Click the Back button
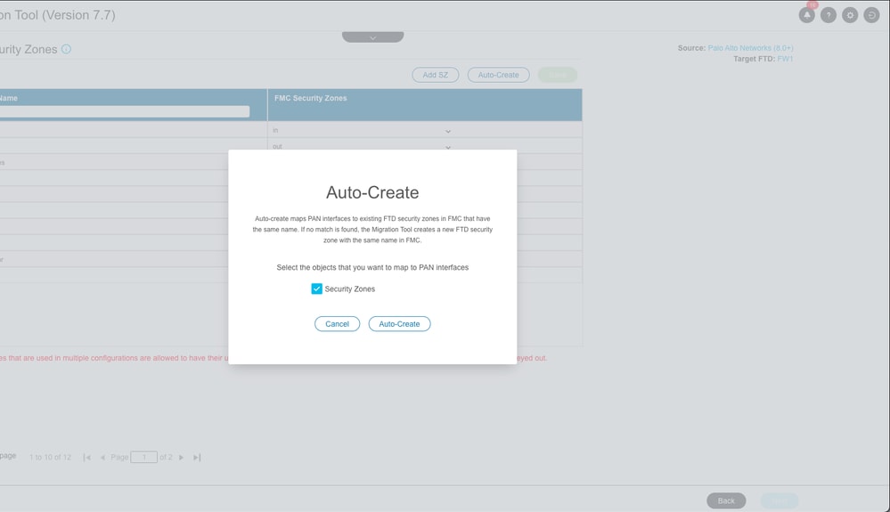 [x=726, y=500]
